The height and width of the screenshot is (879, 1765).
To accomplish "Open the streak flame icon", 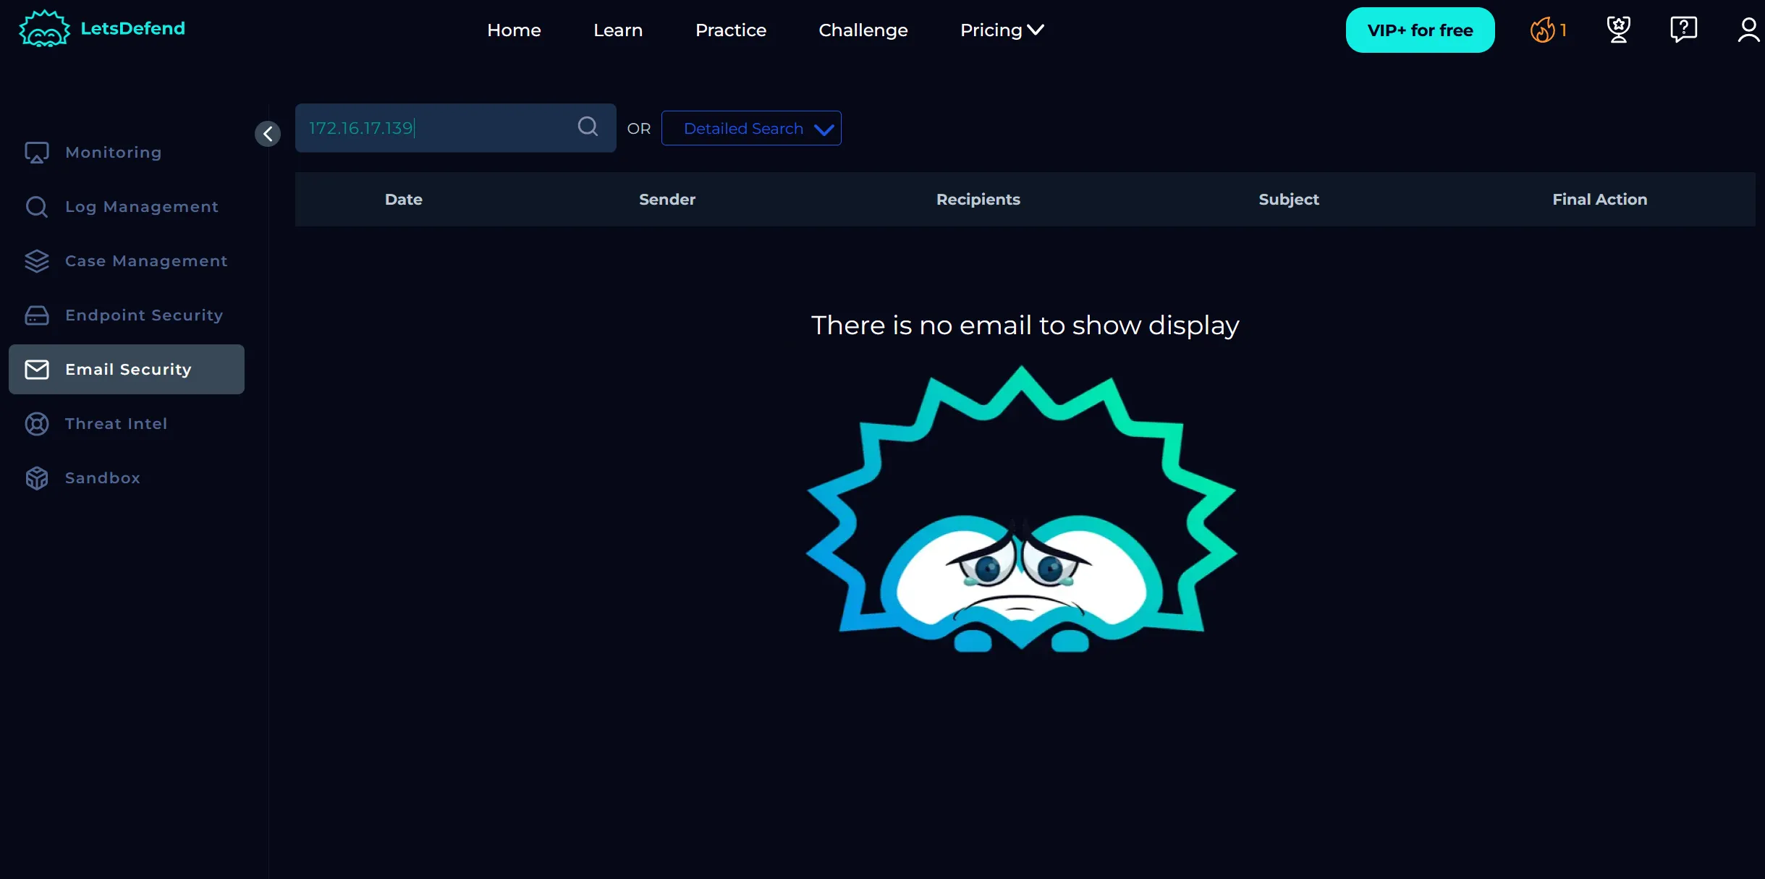I will (x=1542, y=30).
